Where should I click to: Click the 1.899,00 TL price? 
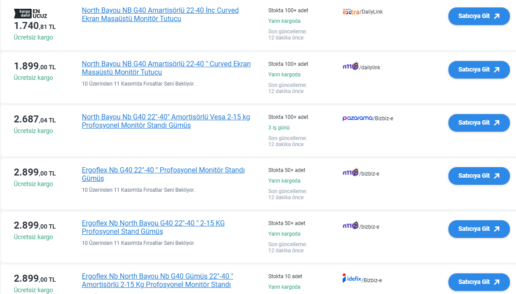coord(35,66)
